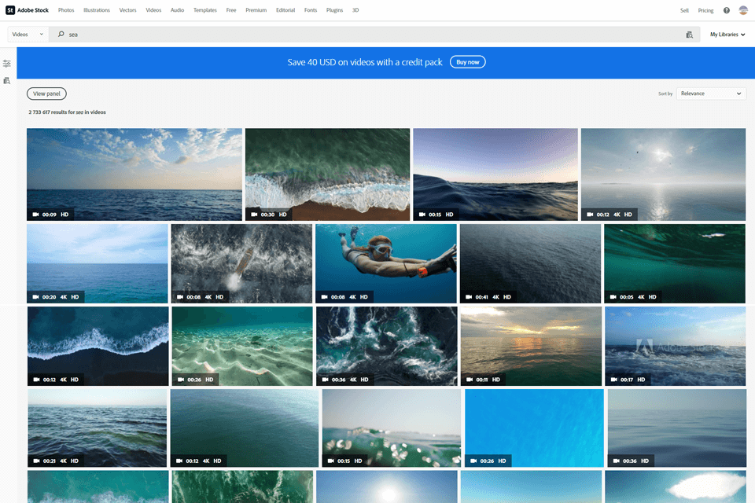Click the HD badge on 00:17 video

coord(641,380)
